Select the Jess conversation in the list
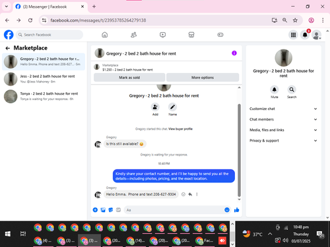 (44, 79)
